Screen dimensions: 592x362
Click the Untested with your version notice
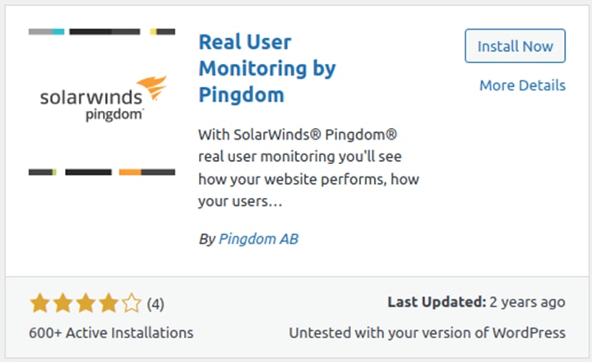(x=427, y=333)
